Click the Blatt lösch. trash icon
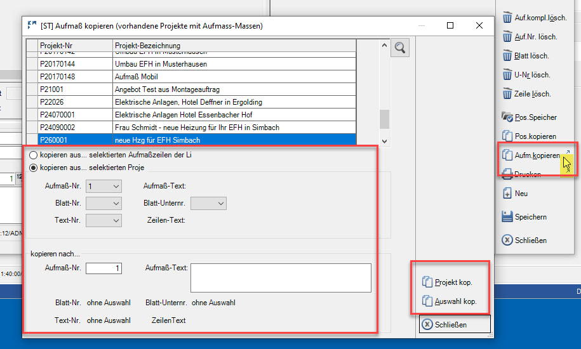581x349 pixels. pos(507,56)
